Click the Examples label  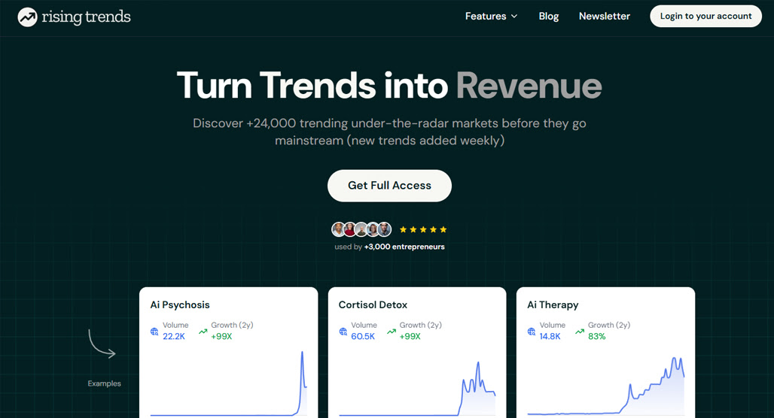[104, 383]
